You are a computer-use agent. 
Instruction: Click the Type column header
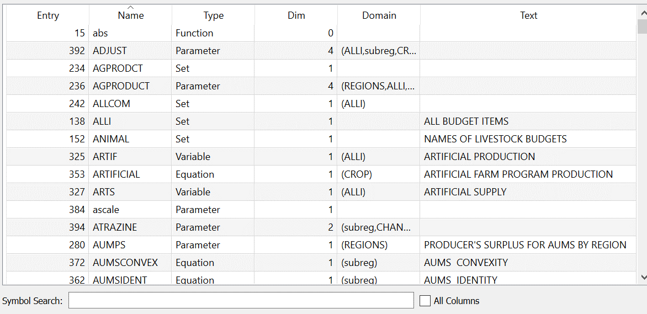click(x=213, y=16)
